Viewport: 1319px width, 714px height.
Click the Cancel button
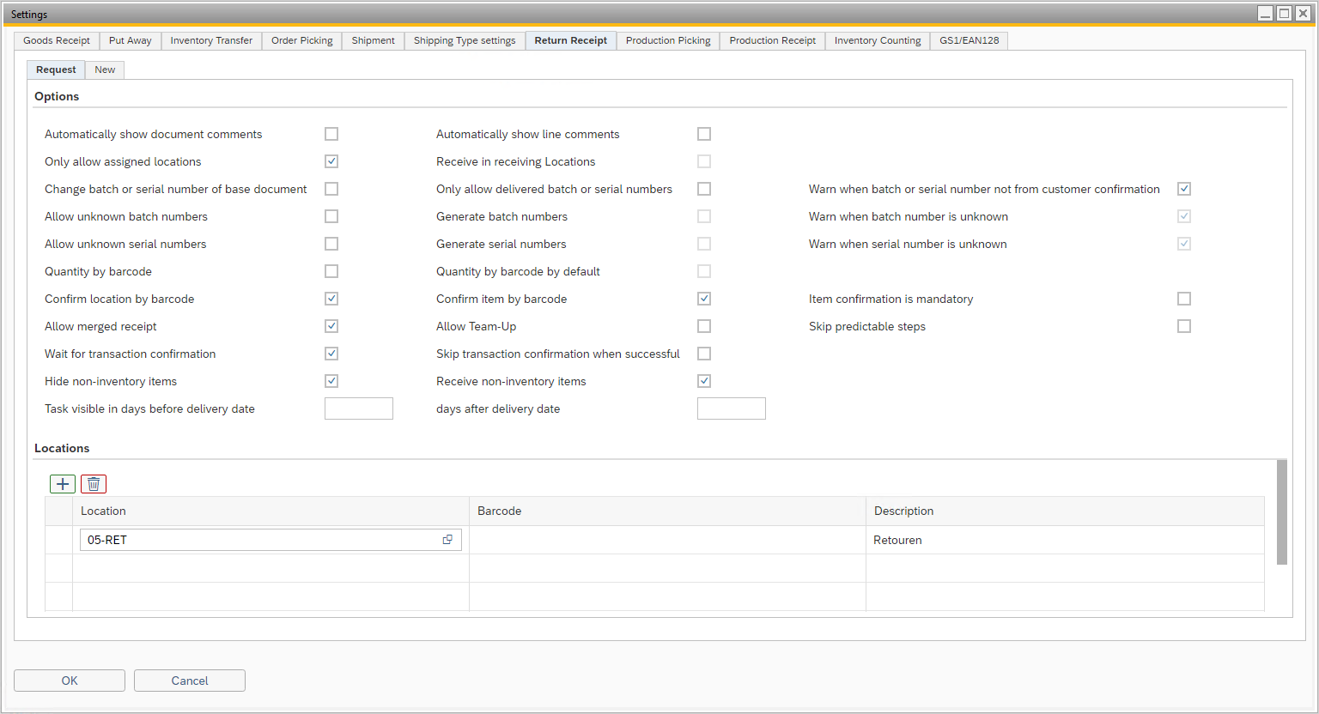[190, 681]
